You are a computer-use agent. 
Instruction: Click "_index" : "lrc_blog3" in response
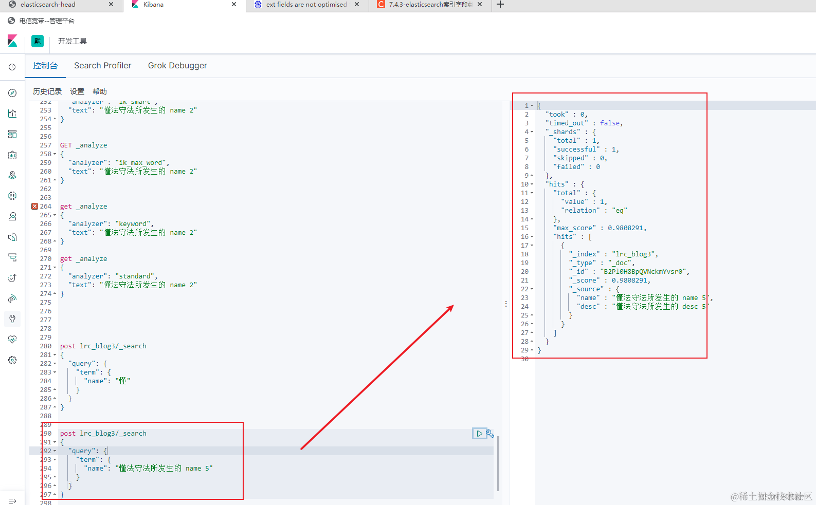[613, 254]
